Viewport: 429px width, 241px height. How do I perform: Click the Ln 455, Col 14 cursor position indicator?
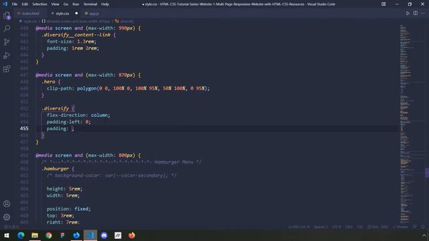299,227
